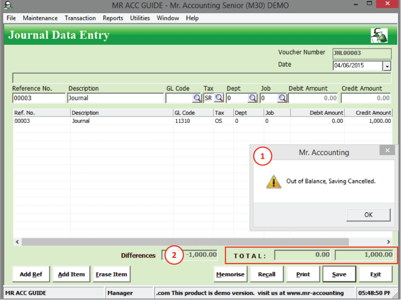Click the Save button
The height and width of the screenshot is (300, 401).
[x=339, y=274]
